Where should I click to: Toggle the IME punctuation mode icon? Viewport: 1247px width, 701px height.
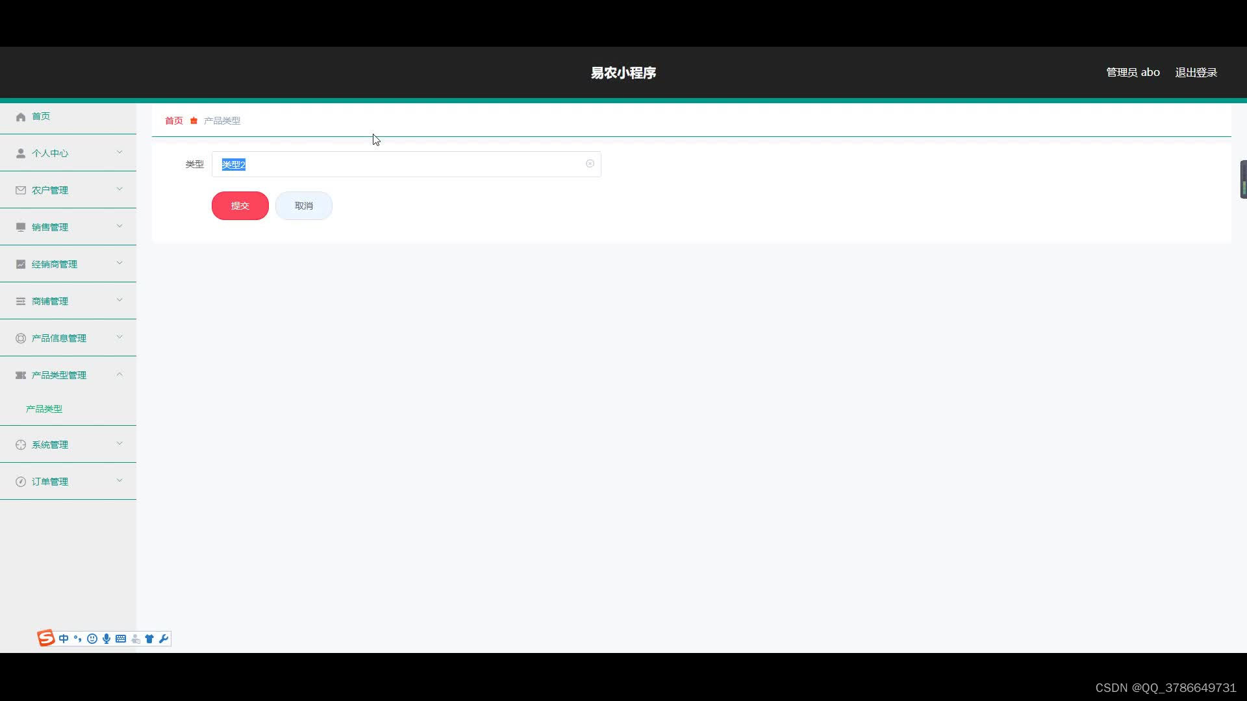pyautogui.click(x=78, y=639)
